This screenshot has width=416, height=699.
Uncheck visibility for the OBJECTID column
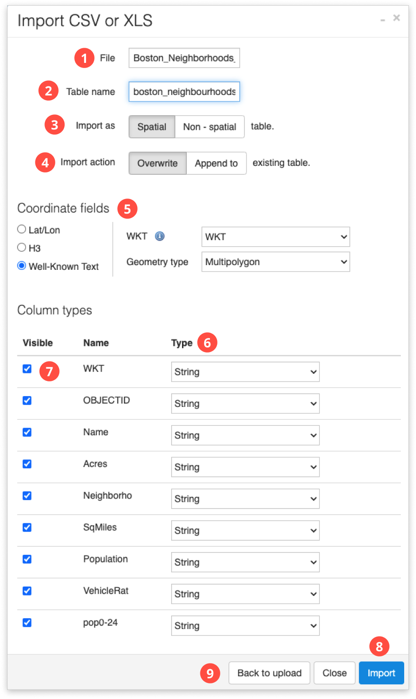(27, 400)
